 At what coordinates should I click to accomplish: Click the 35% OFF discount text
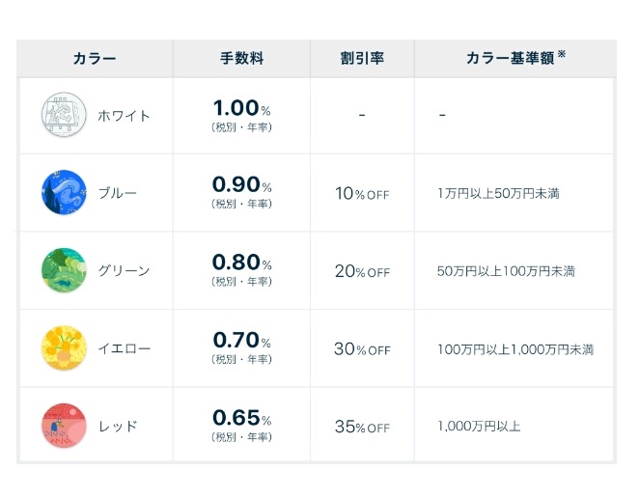point(362,427)
